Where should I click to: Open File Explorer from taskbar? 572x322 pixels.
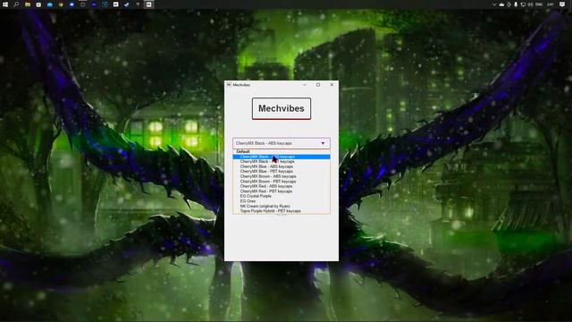(28, 4)
